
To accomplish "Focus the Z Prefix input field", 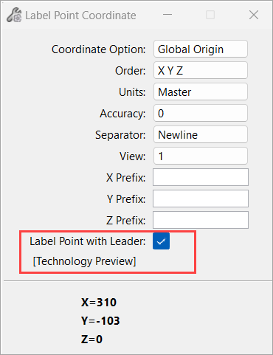I will [201, 220].
